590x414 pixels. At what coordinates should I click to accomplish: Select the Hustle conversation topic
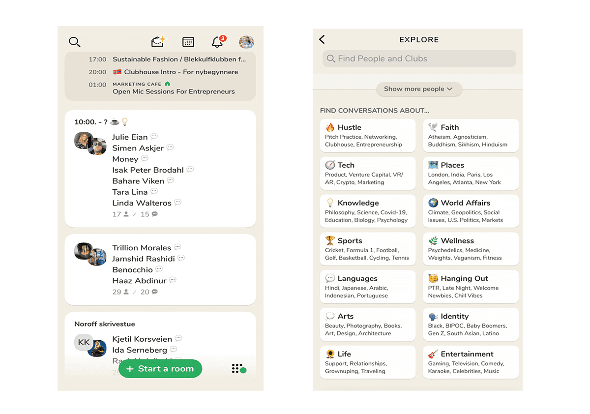point(367,135)
